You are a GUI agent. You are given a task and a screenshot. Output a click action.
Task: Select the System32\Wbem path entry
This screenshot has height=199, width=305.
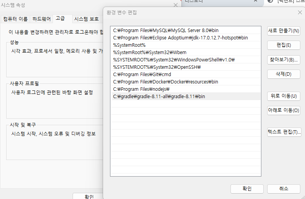click(186, 53)
